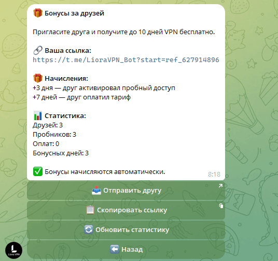Open the LioraVPN_Bot referral link
Screen dimensions: 278x261
(126, 60)
